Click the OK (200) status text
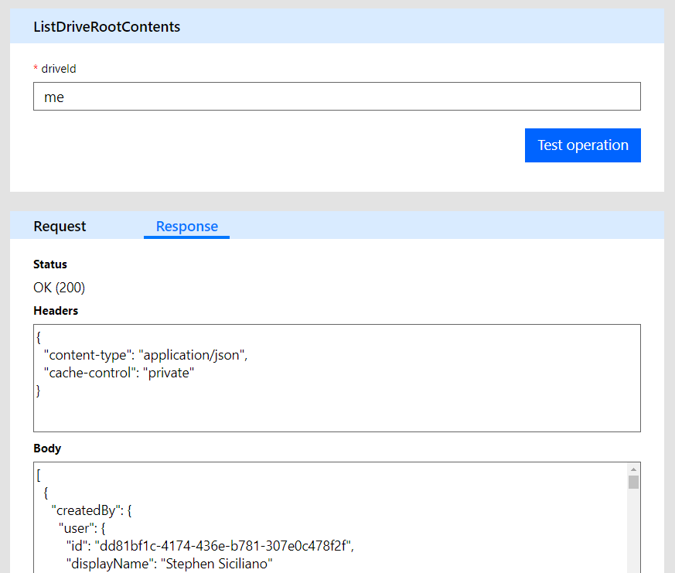Viewport: 675px width, 573px height. [x=59, y=288]
